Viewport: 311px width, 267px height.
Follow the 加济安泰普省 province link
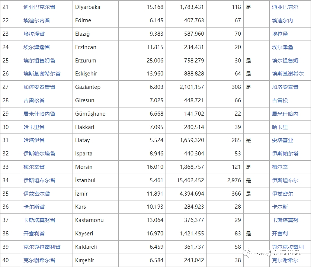pyautogui.click(x=39, y=87)
